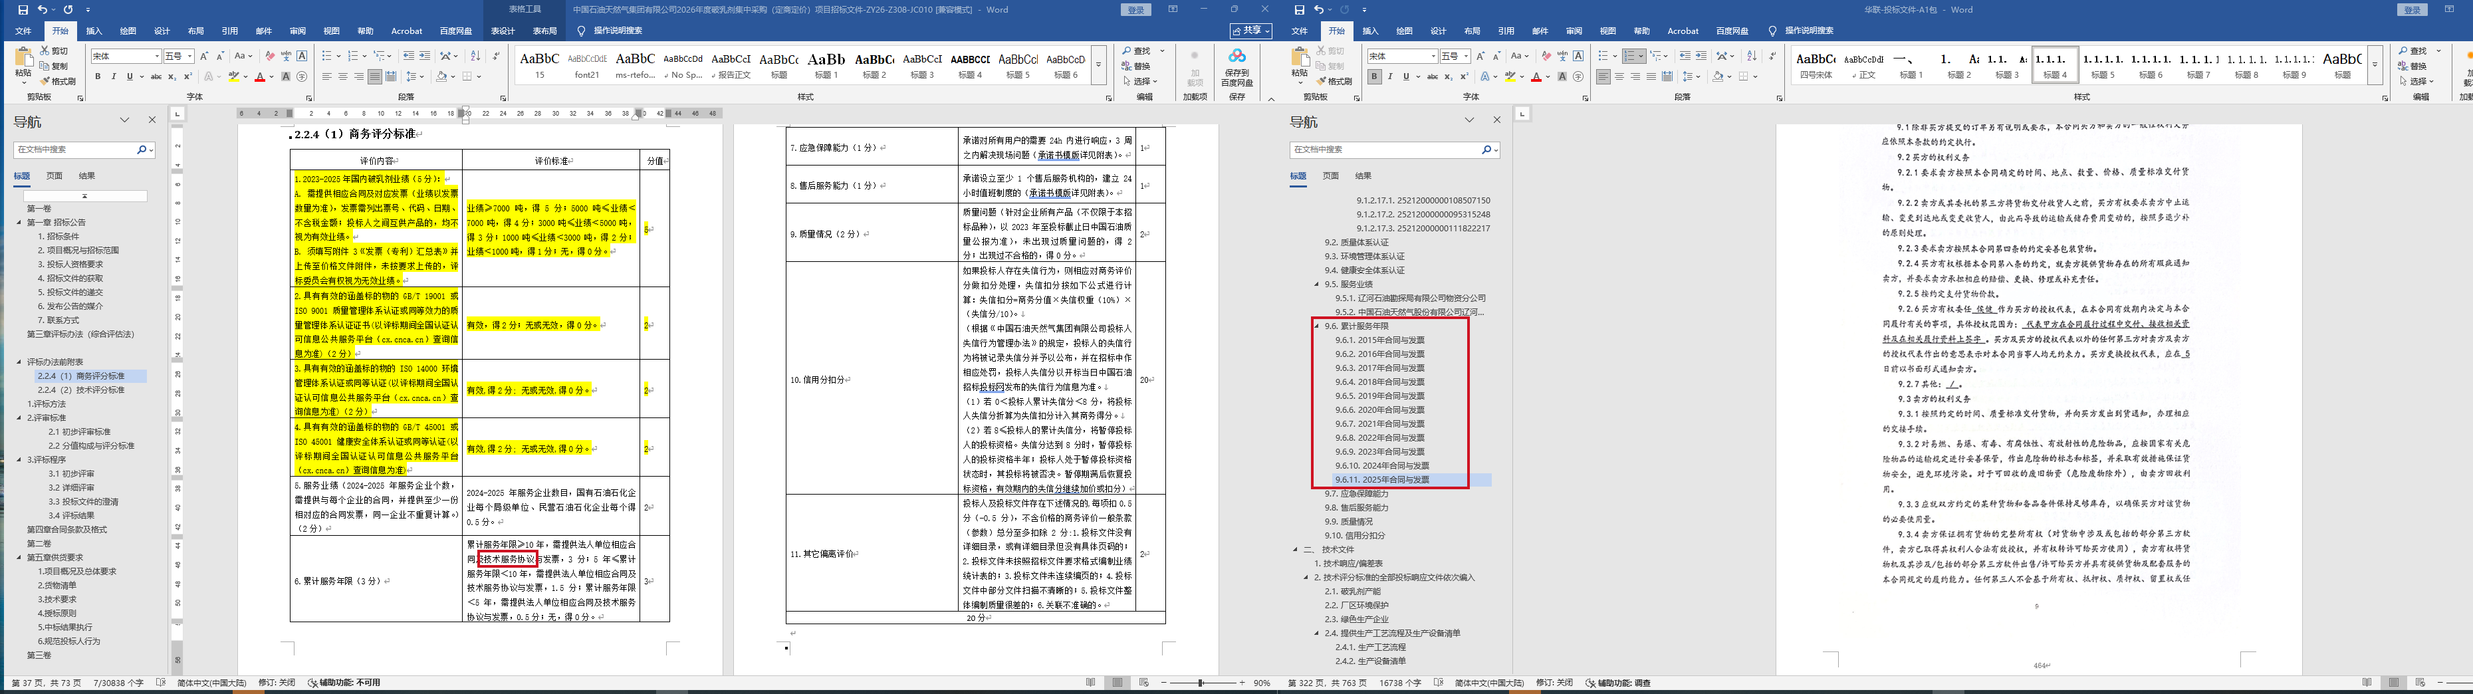Select 9.6.11. 2025年合同与发票 heading
Screen dimensions: 2473x694
(1381, 480)
